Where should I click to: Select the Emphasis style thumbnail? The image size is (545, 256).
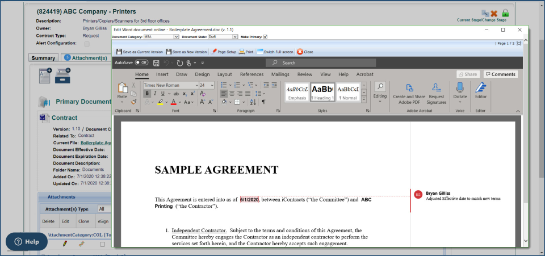[x=297, y=92]
